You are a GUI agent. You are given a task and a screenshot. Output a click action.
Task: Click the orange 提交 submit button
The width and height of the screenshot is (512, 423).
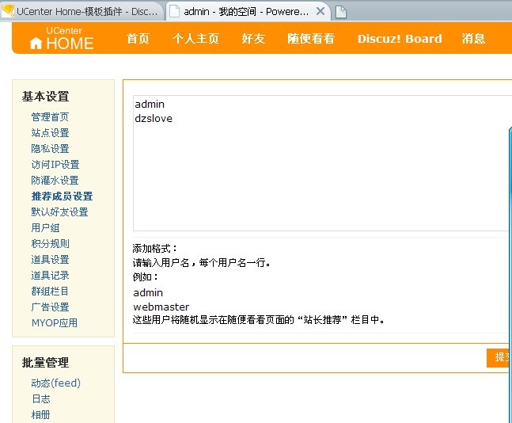click(x=499, y=357)
